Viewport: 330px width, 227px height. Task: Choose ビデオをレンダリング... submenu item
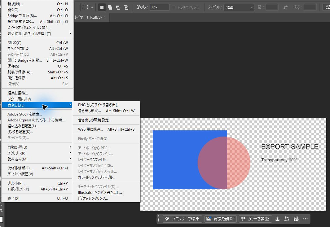coord(106,198)
